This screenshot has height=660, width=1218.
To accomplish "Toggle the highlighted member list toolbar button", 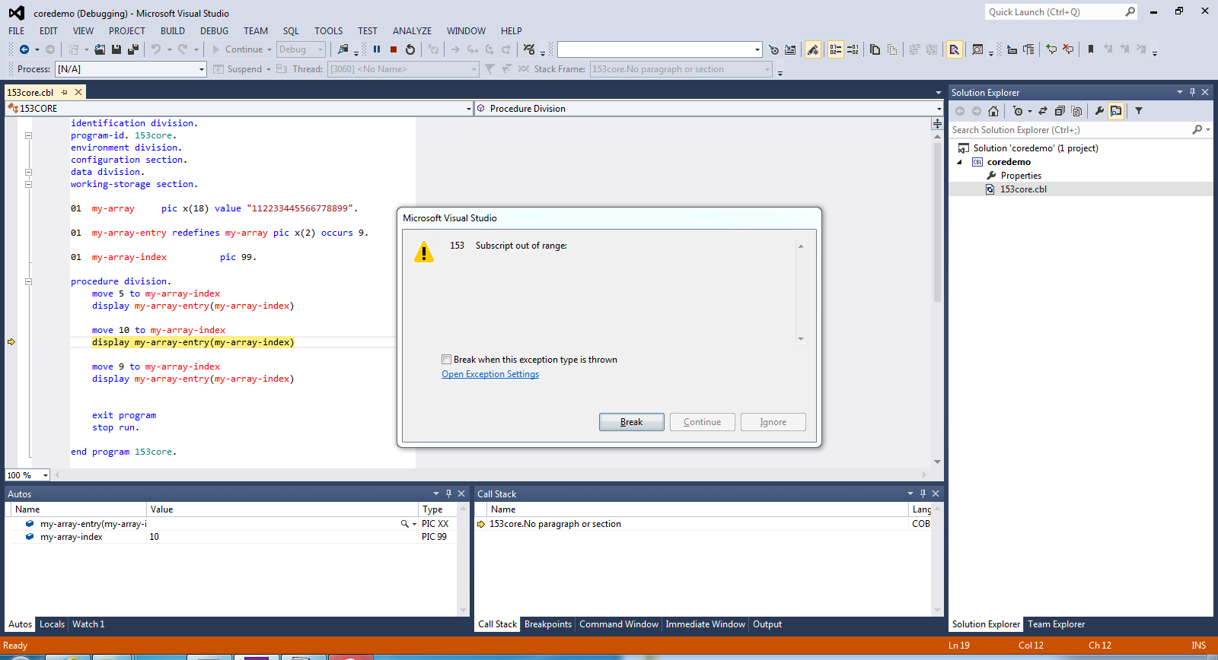I will 836,49.
